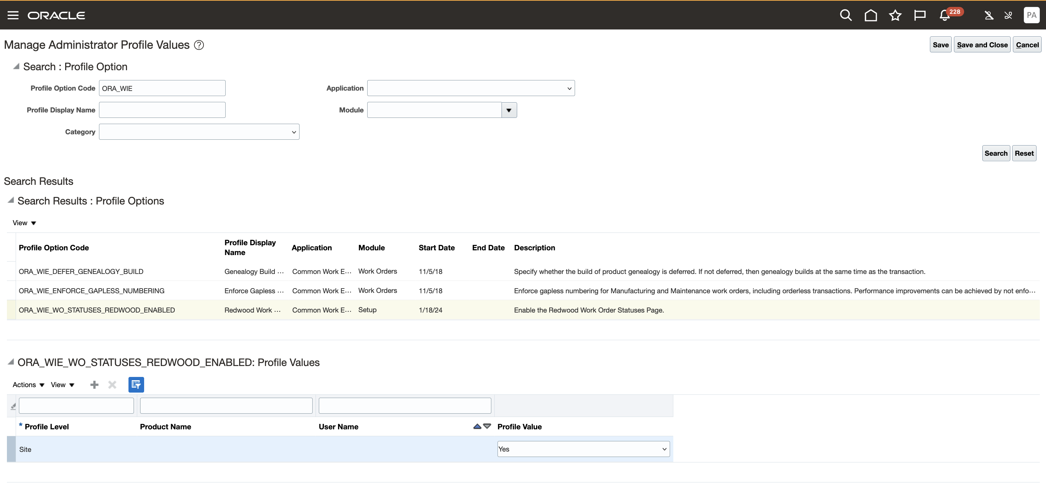Select row ORA_WIE_ENFORCE_GAPLESS_NUMBERING

[x=523, y=291]
